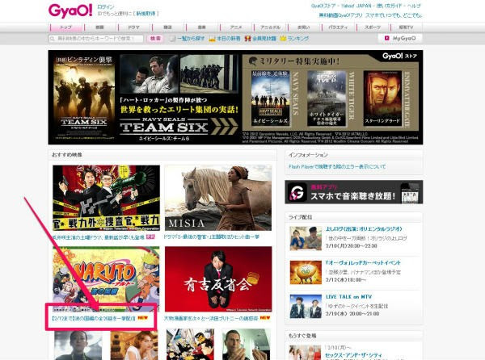Open the 戦力外捜査官 drama thumbnail
The width and height of the screenshot is (485, 360).
tap(107, 198)
